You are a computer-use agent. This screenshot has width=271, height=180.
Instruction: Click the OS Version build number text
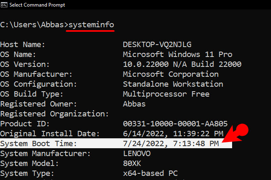pos(182,64)
